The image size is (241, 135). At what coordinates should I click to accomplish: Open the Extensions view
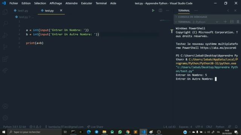click(5, 59)
